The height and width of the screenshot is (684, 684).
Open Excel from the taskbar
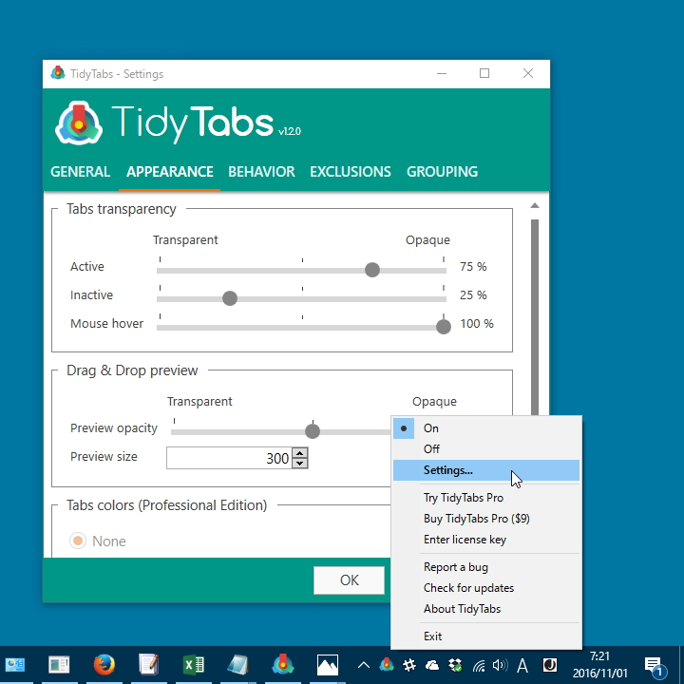point(193,665)
